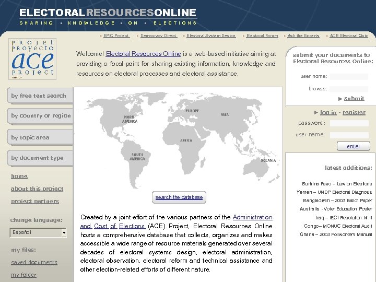
Task: Select the by topic area tab
Action: tap(40, 137)
